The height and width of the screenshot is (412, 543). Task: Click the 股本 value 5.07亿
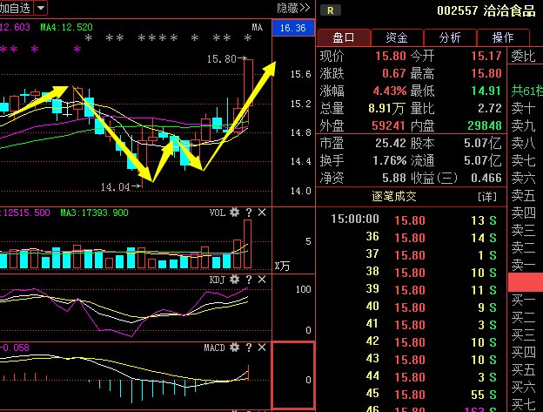tap(483, 143)
